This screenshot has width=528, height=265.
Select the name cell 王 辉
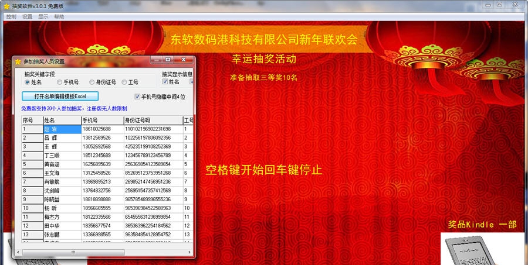click(x=62, y=147)
